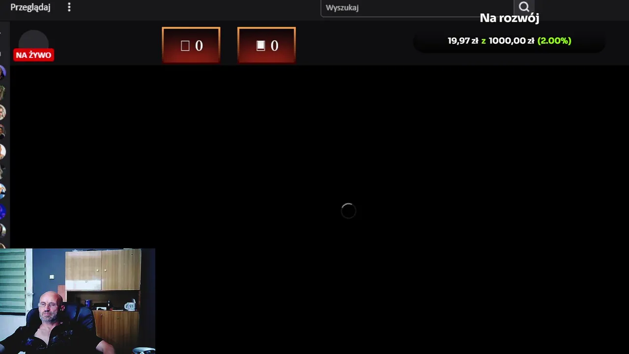Click the red NA ŻYWO live badge

(x=33, y=55)
